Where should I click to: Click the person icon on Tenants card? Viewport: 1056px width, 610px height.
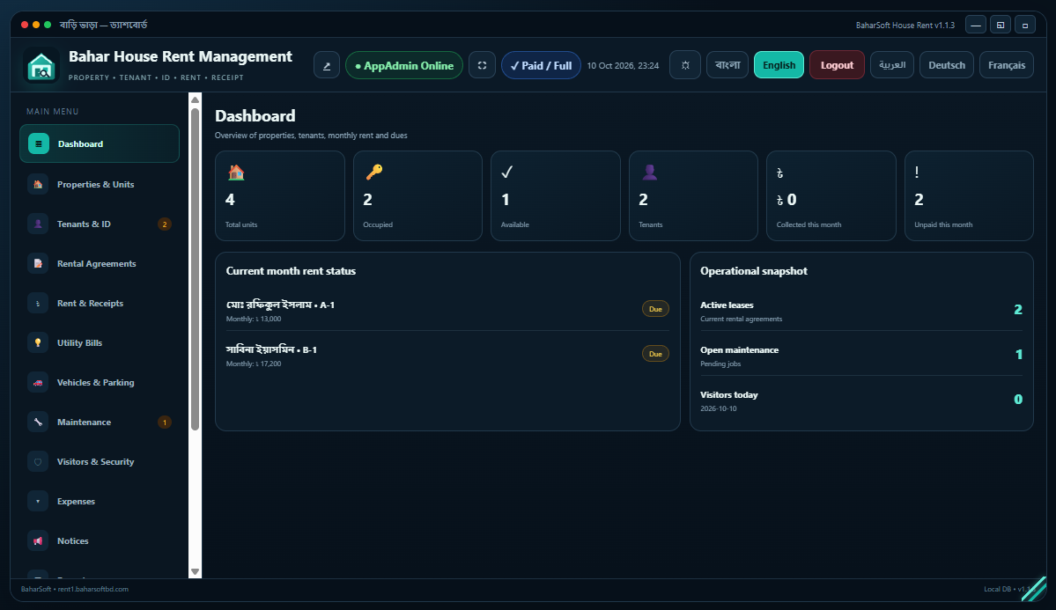649,173
